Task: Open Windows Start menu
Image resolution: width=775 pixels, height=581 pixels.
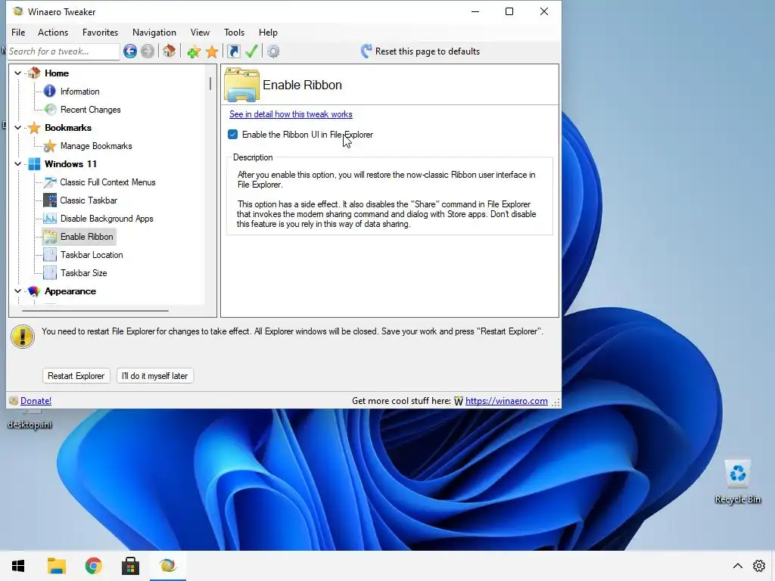Action: tap(18, 566)
